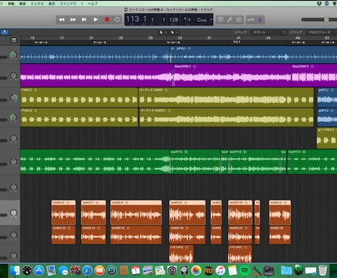Jump to the start with the go-to-beginning button
This screenshot has height=278, width=337.
click(x=84, y=20)
